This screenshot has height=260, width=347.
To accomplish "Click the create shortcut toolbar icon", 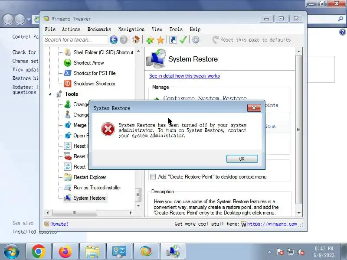I will pos(173,40).
